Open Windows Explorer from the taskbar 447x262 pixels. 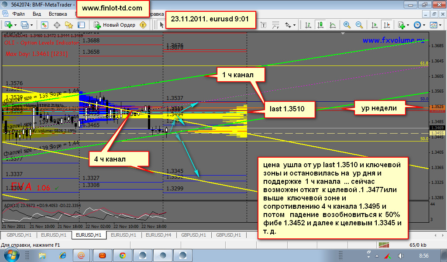point(42,255)
